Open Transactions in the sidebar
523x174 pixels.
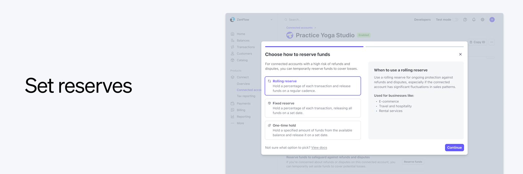pos(245,47)
